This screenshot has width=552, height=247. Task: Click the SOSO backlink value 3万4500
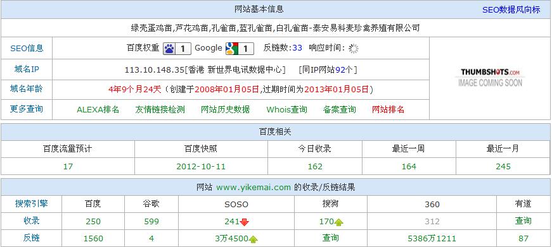pos(232,239)
